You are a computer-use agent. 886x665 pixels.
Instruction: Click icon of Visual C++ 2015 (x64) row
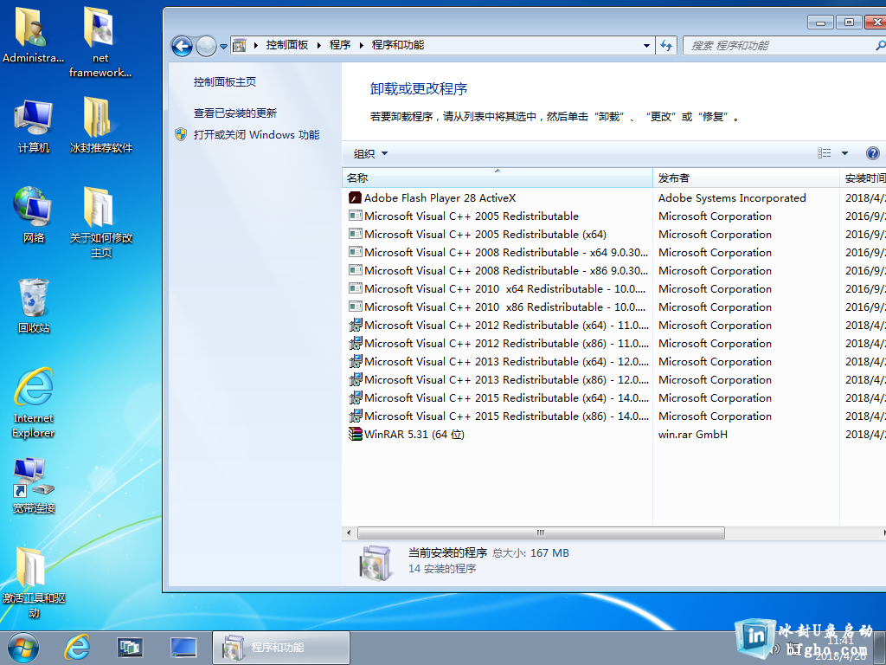356,397
